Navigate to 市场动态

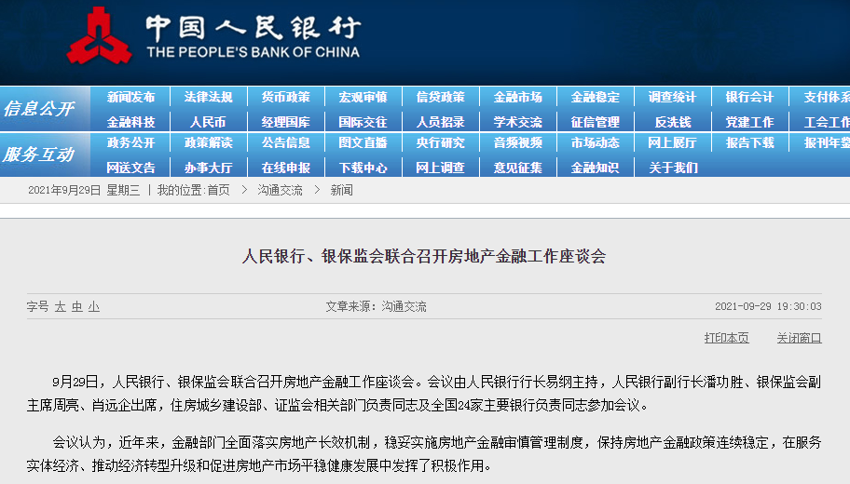[x=596, y=143]
